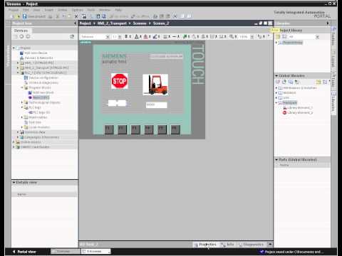The image size is (342, 256).
Task: Collapse the root Project node
Action: tap(14, 48)
